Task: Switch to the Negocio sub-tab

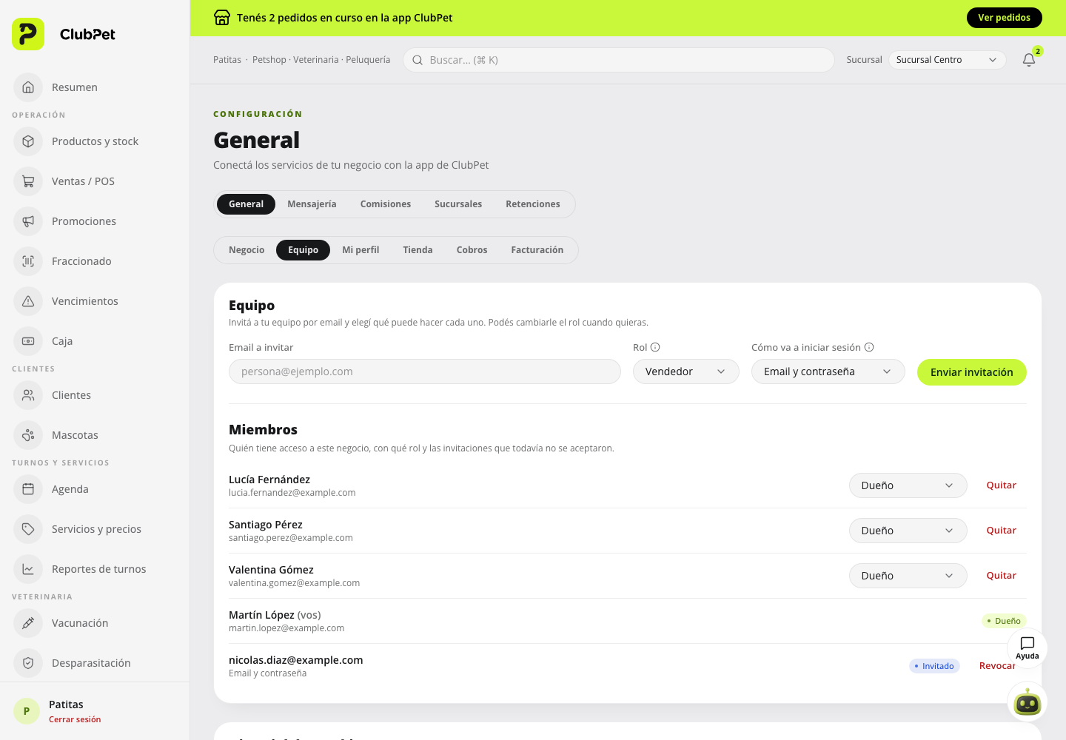Action: (247, 250)
